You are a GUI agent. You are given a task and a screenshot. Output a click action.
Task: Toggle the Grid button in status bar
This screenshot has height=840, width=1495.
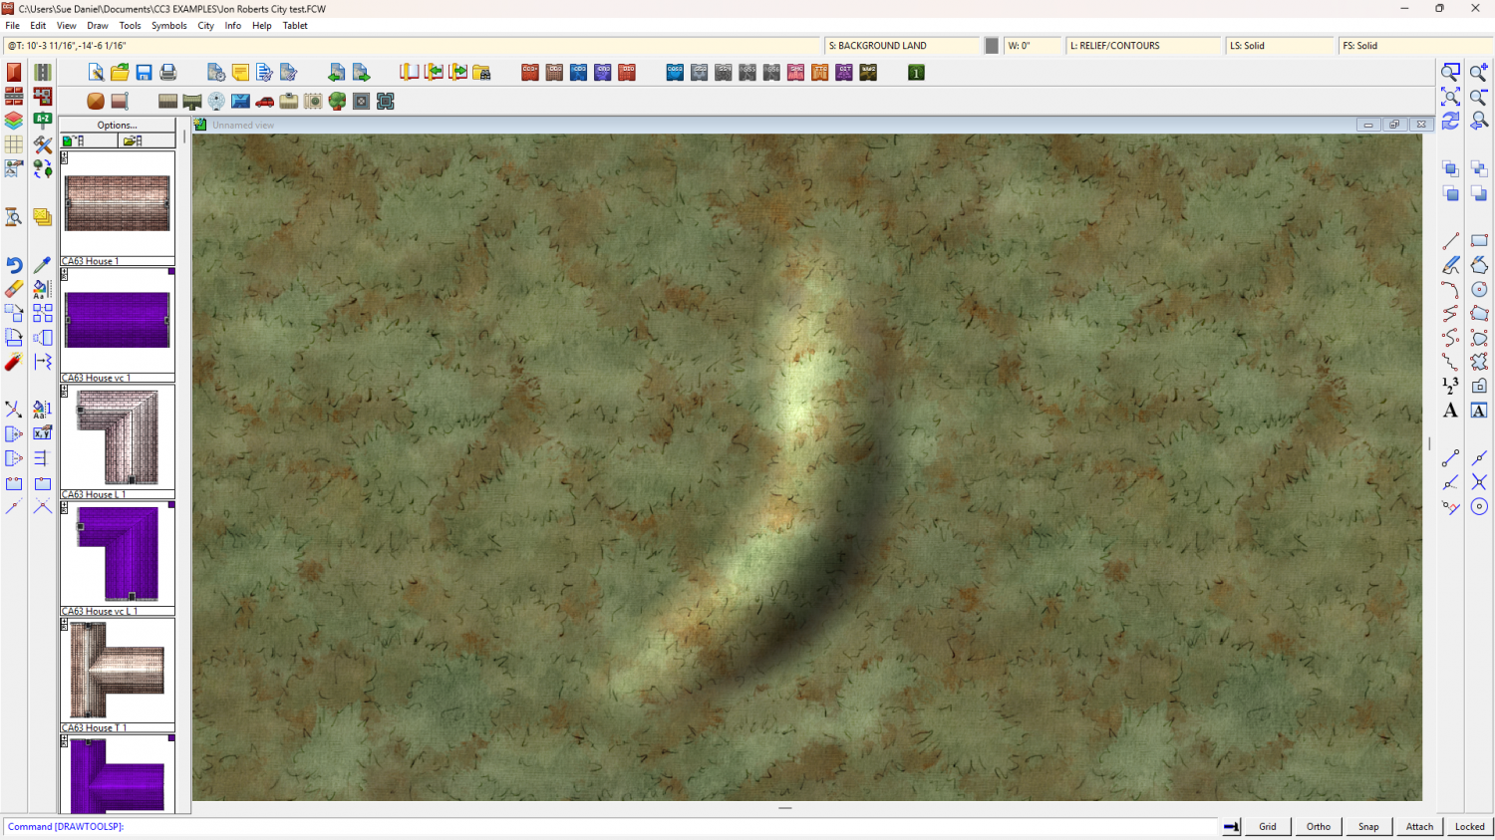(1267, 826)
